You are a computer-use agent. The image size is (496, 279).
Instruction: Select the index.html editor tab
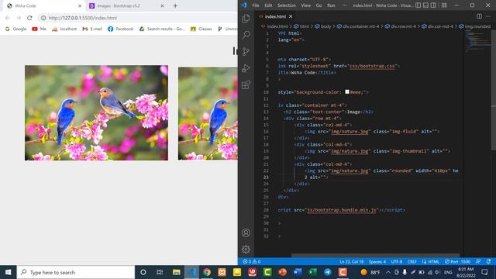276,16
